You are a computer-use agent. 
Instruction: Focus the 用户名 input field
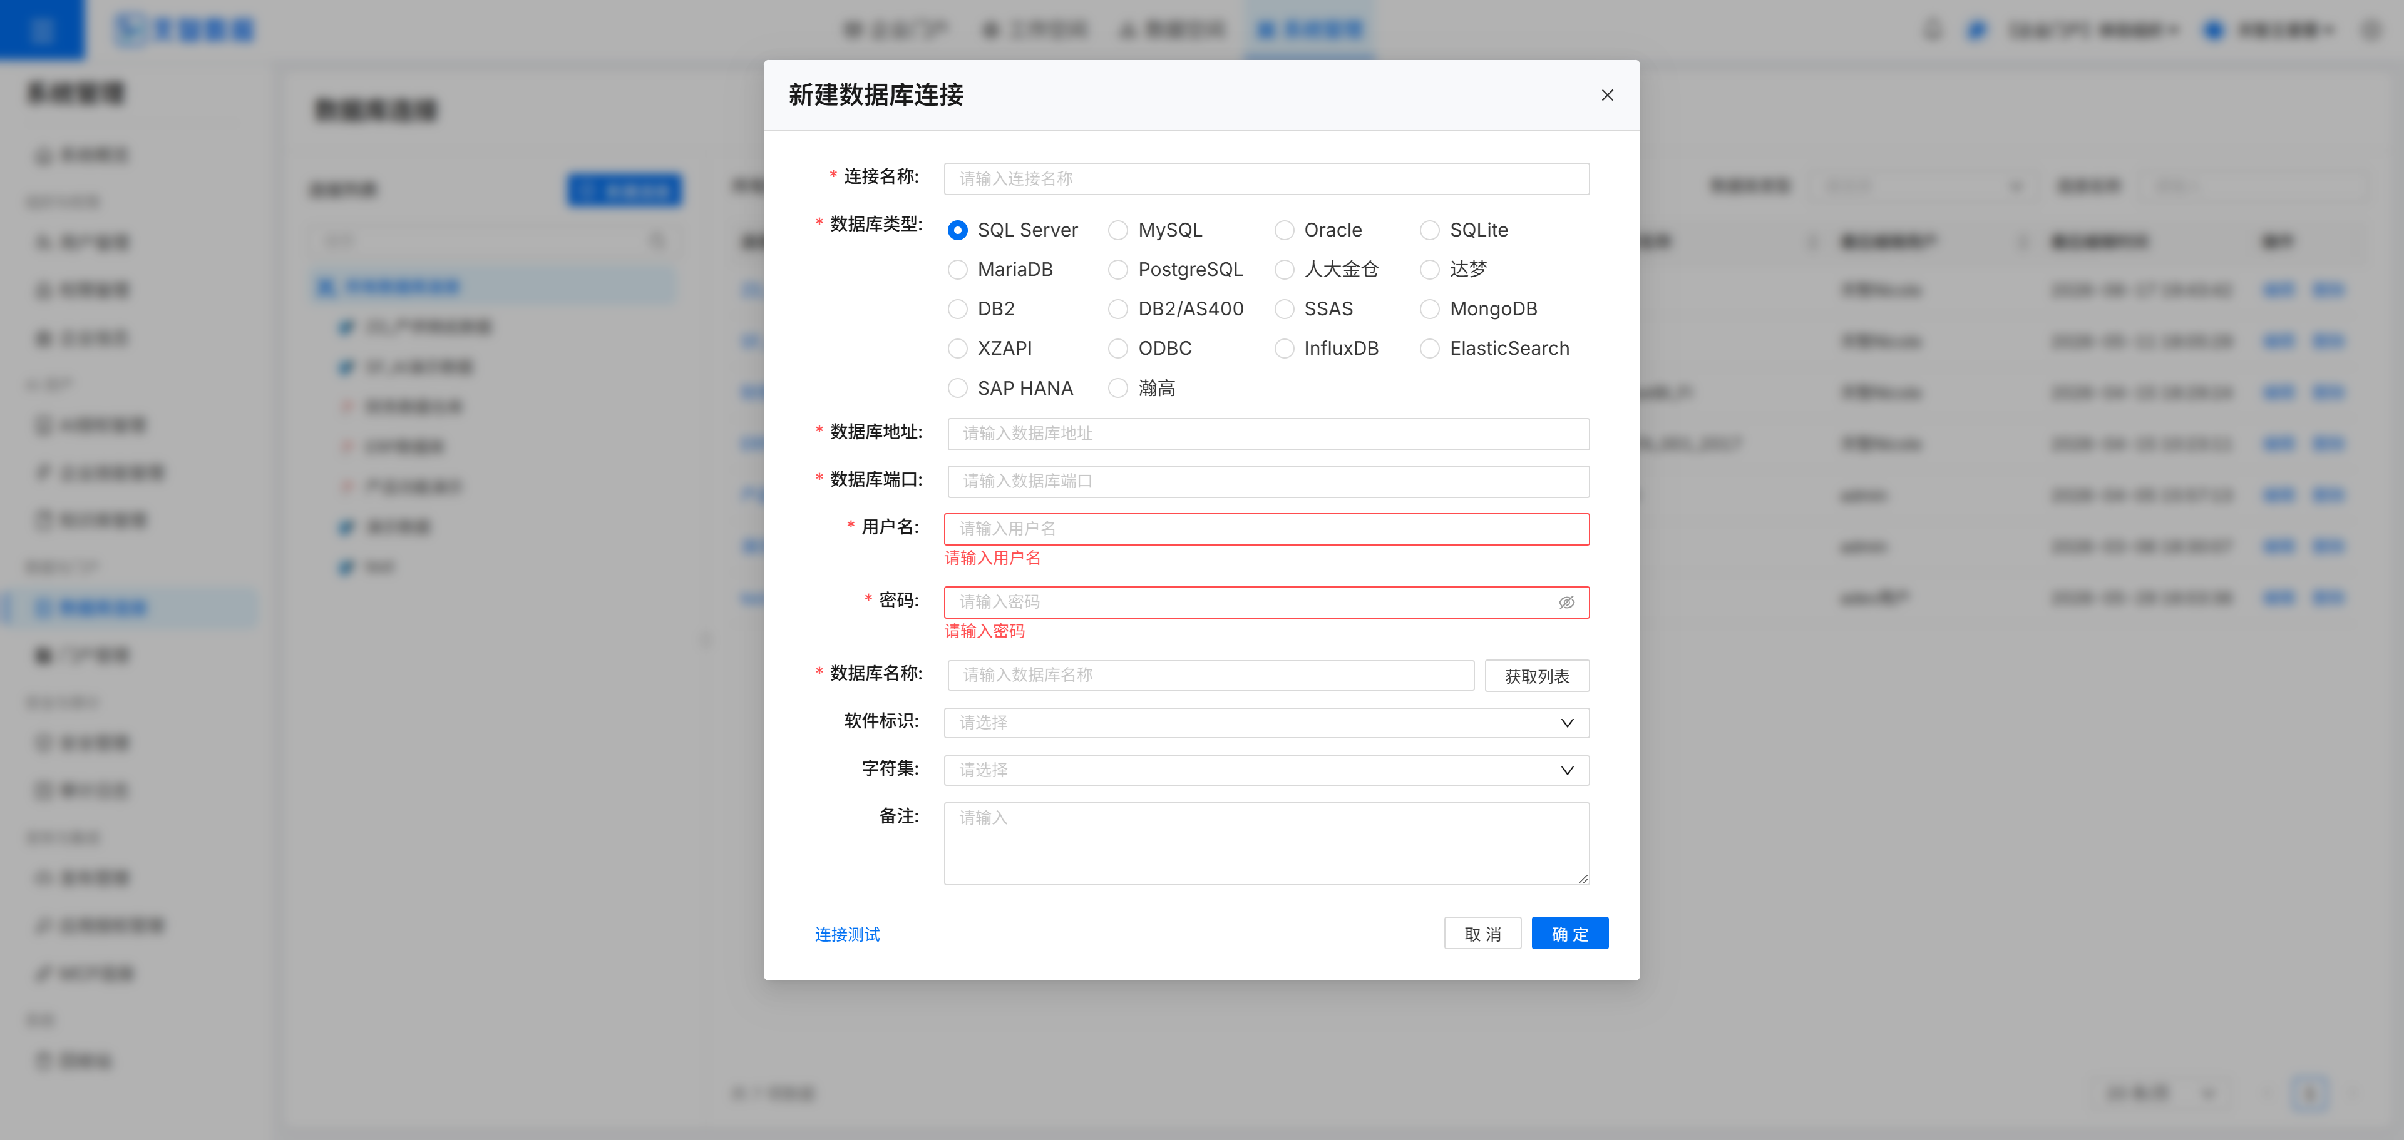pos(1266,529)
